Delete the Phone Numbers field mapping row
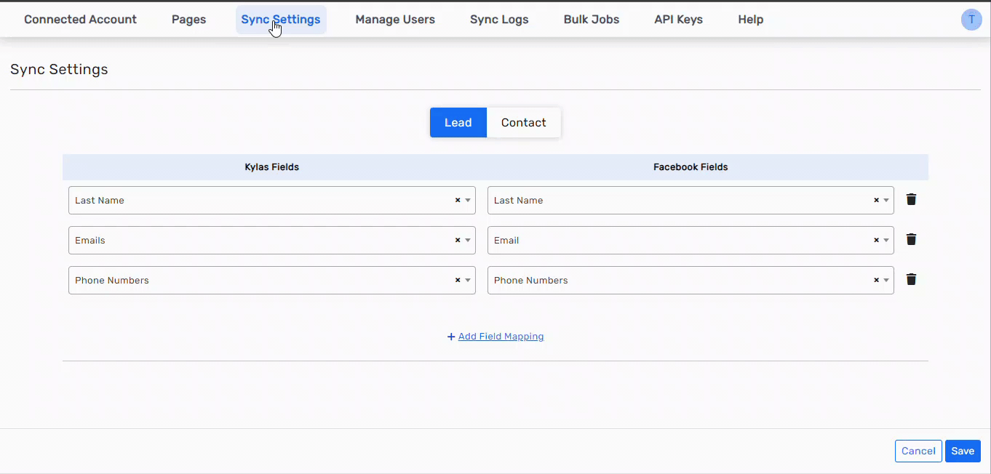The width and height of the screenshot is (991, 474). [911, 279]
